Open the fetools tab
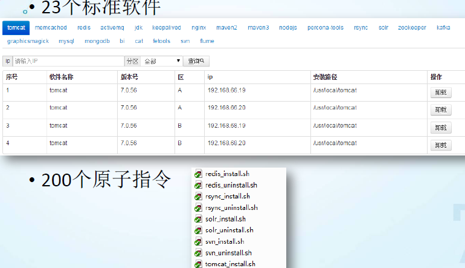 [161, 41]
